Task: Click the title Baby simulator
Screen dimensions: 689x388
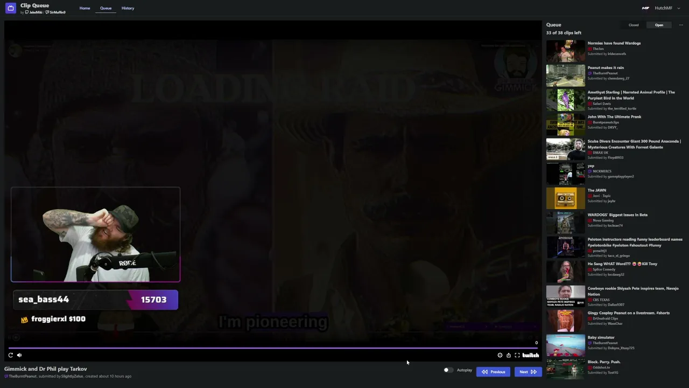Action: point(601,338)
